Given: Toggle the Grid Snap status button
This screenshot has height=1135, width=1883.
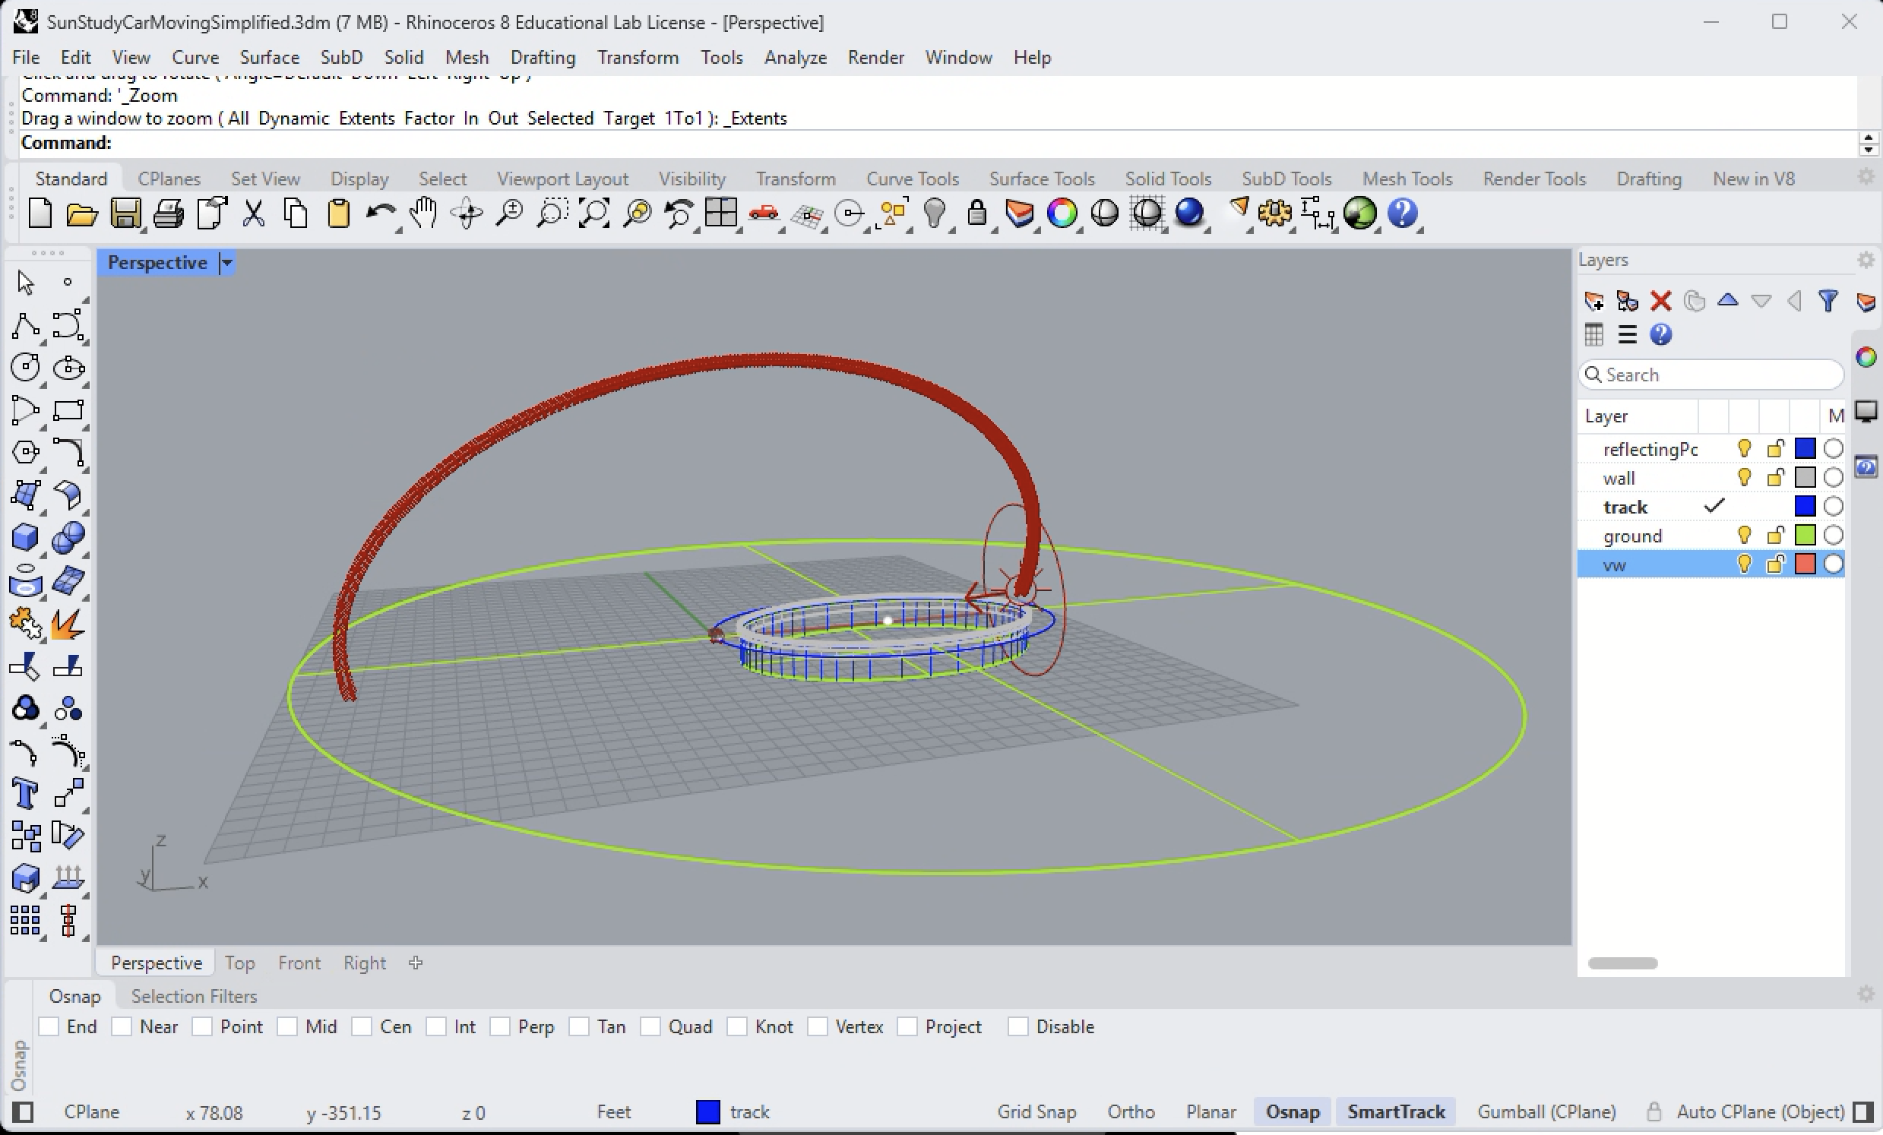Looking at the screenshot, I should coord(1036,1112).
